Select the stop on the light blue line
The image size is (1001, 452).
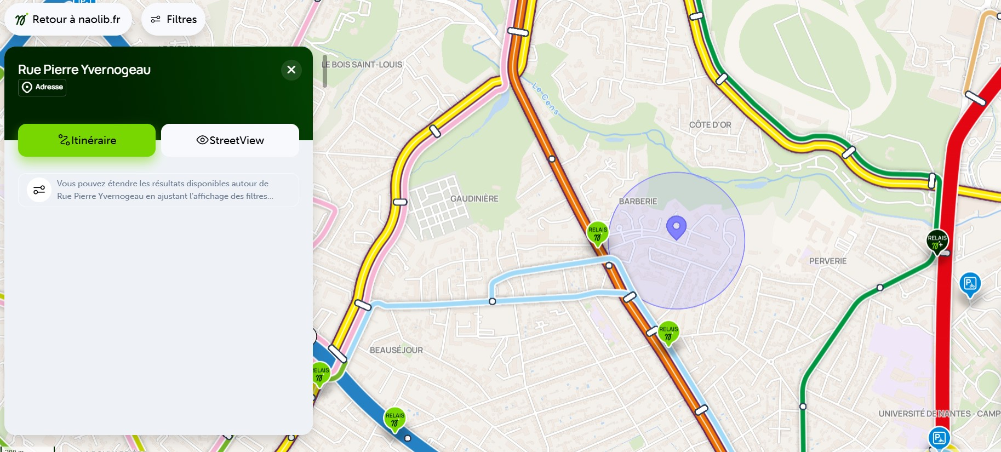(492, 301)
